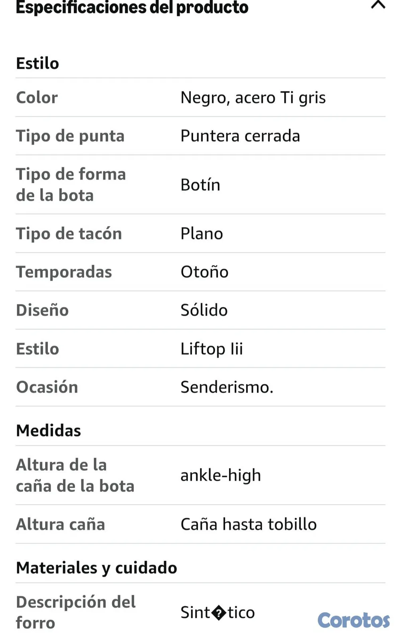Select the Sint�tico lining value

(217, 613)
